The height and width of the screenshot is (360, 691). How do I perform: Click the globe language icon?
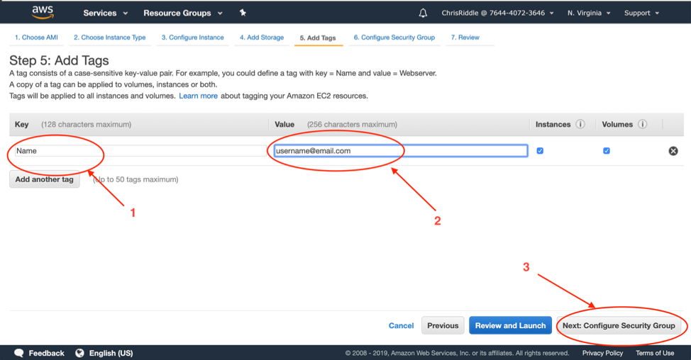click(79, 353)
